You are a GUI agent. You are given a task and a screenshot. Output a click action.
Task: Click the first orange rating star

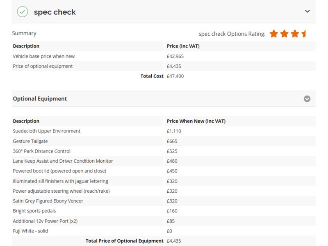pos(273,34)
